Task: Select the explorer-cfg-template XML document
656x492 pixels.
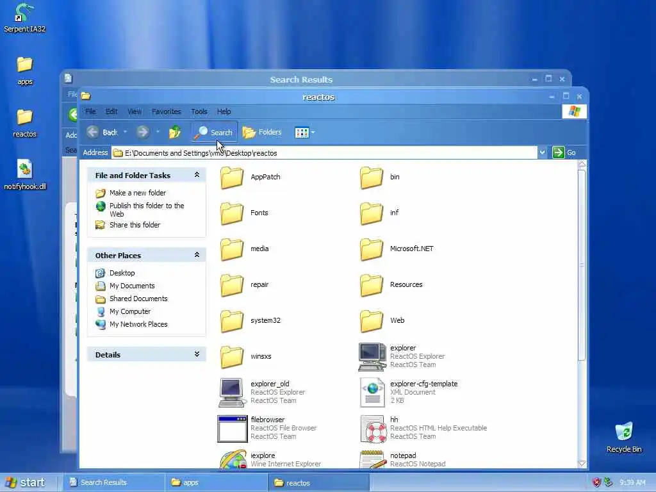Action: pos(409,393)
